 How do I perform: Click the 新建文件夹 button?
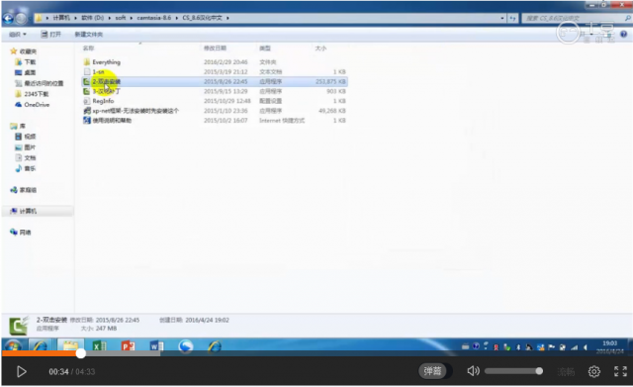[x=89, y=35]
